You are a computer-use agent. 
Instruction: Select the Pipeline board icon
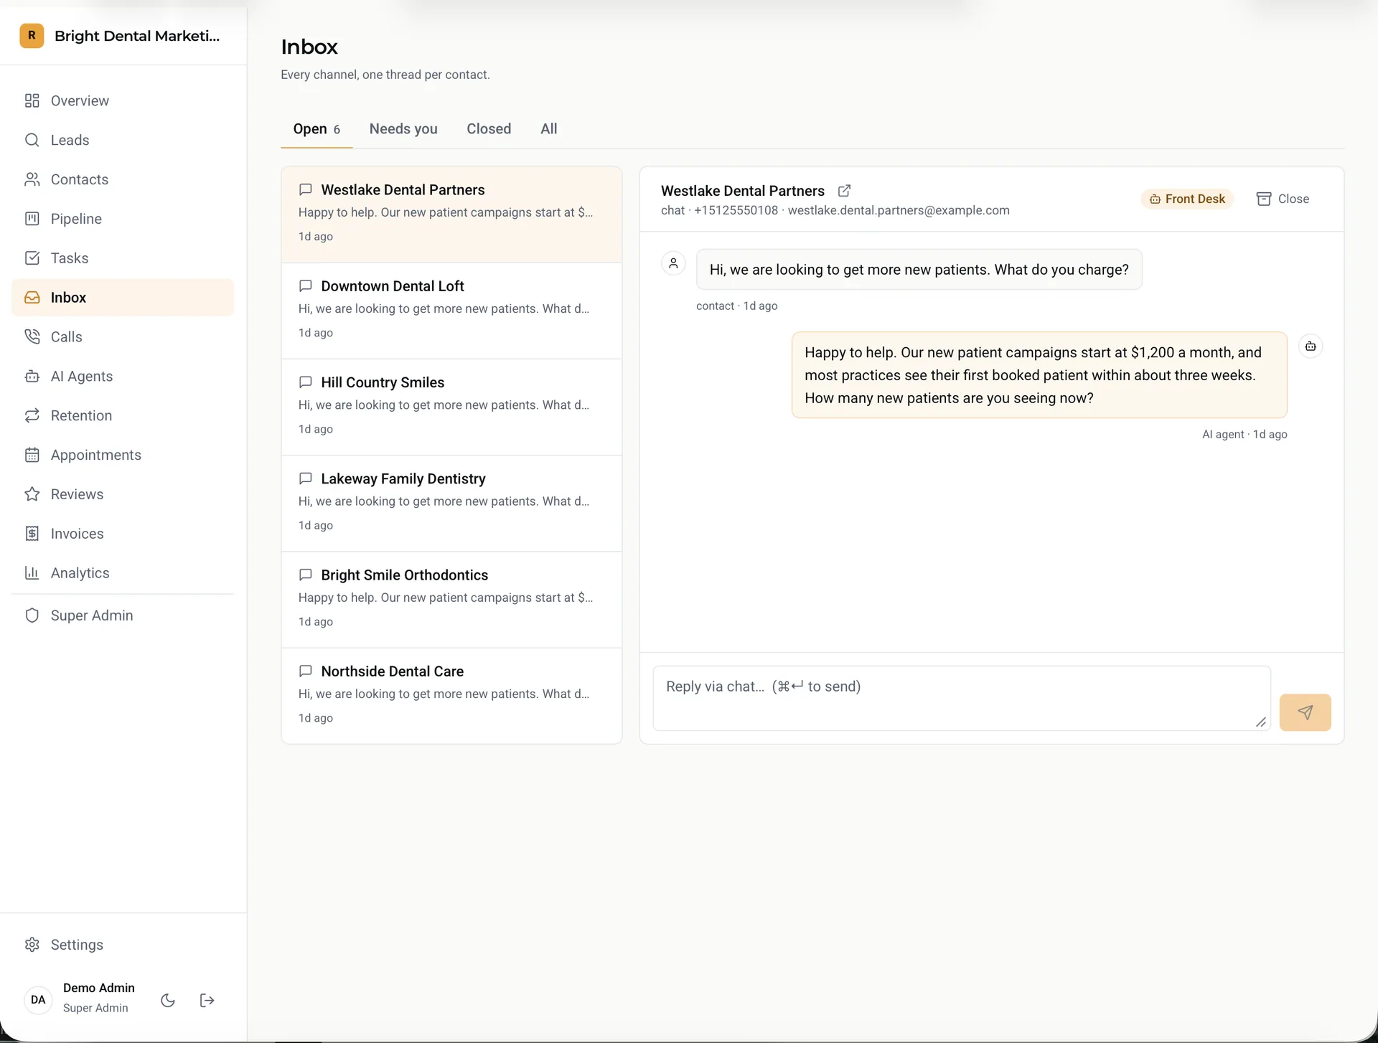(32, 219)
